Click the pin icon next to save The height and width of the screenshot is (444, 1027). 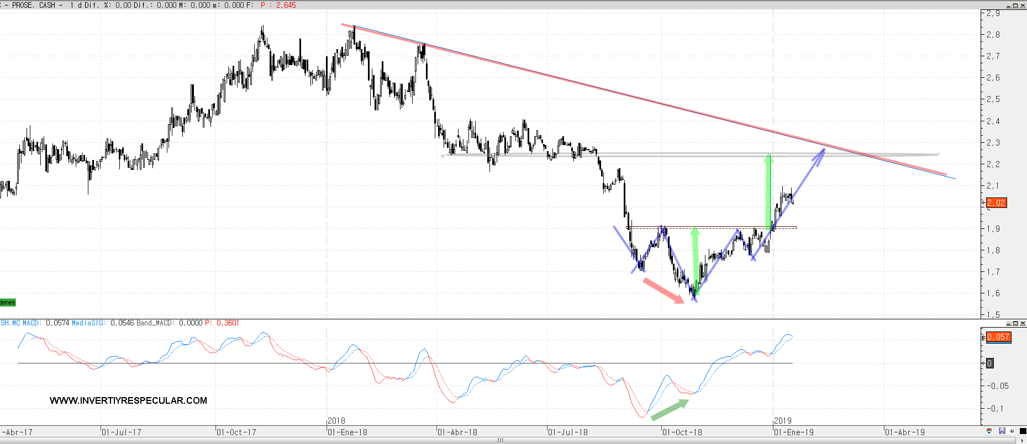pos(1012,431)
